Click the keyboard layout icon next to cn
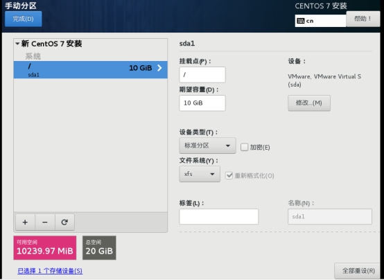 [x=301, y=21]
